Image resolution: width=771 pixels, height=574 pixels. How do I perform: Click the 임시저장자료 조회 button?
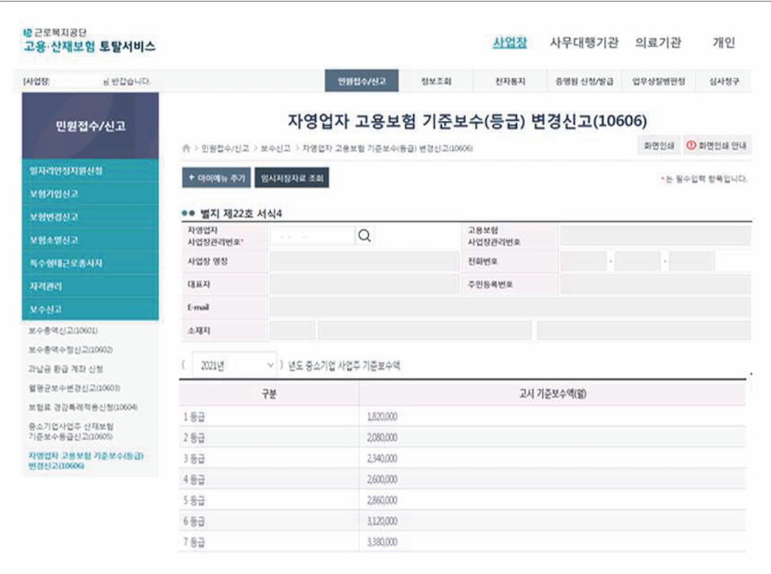(x=293, y=177)
